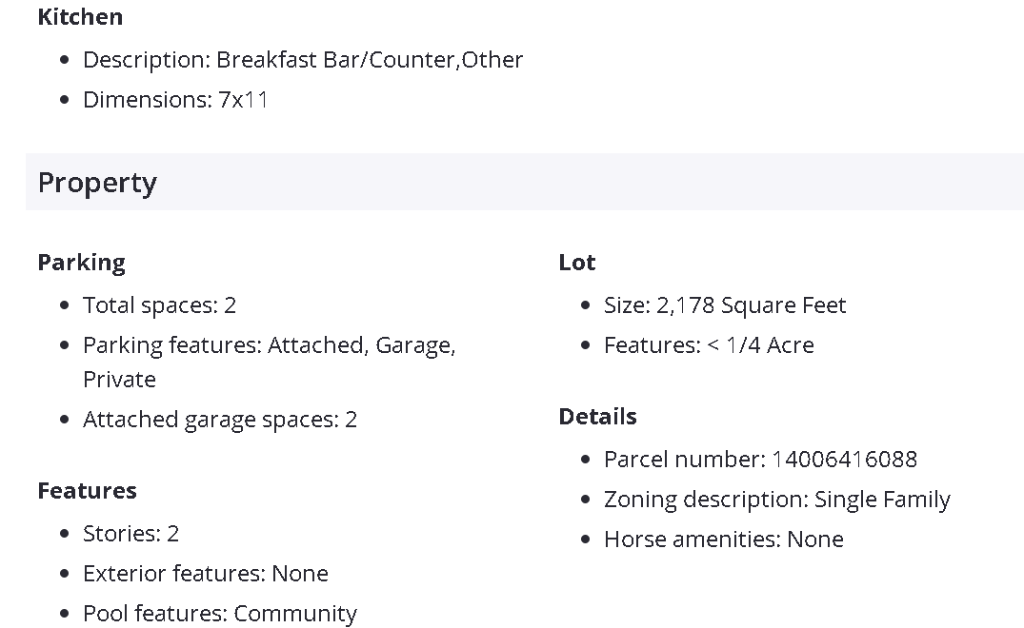Click the Property section header

(97, 183)
